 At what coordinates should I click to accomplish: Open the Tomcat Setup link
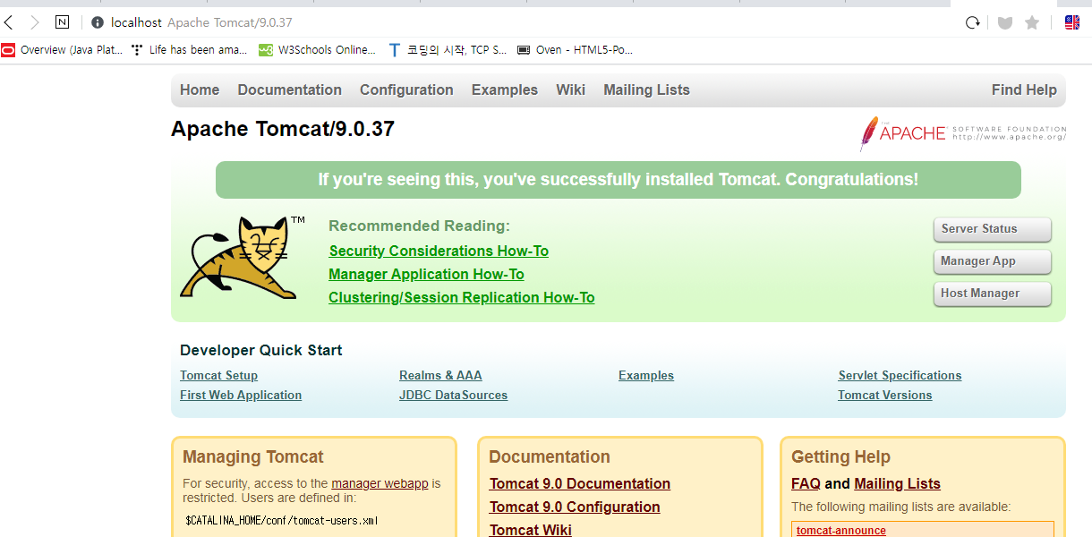(218, 375)
